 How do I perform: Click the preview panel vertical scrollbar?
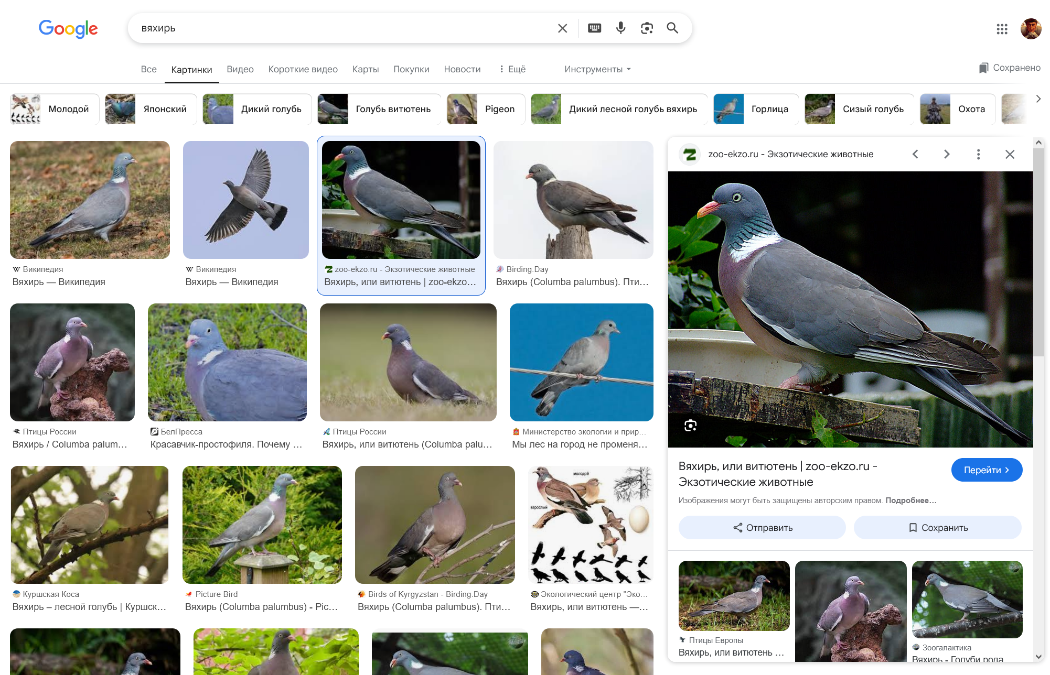click(1038, 252)
